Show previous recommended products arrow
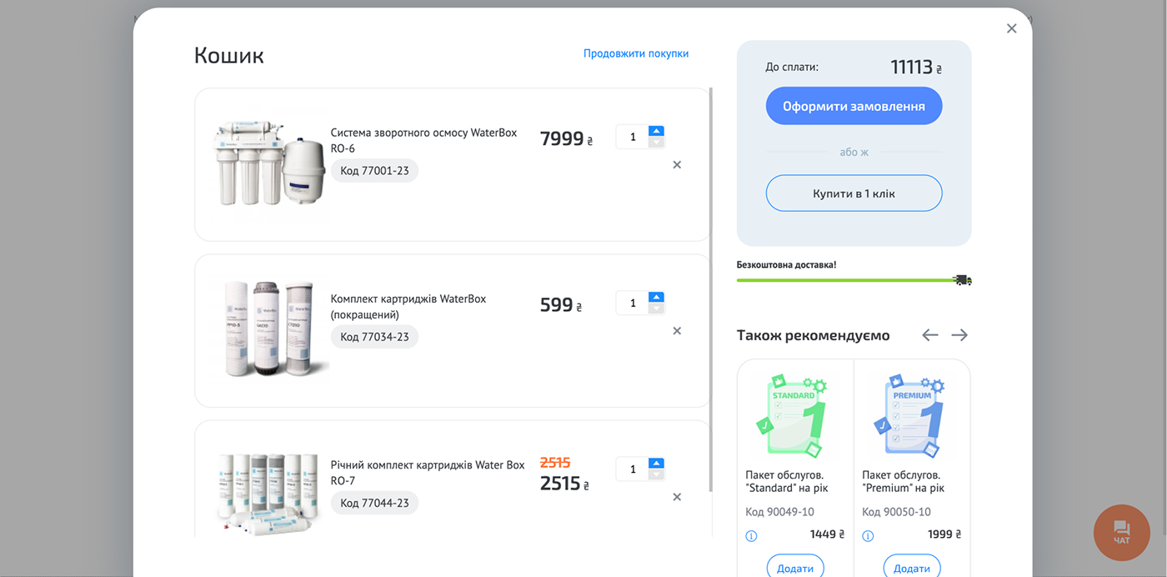 click(x=930, y=335)
